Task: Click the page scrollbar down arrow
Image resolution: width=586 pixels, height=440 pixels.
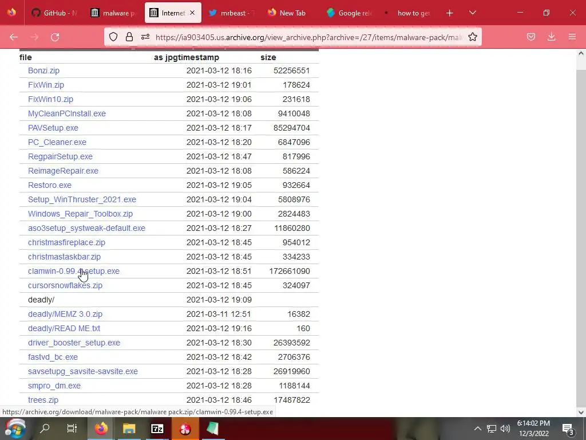Action: click(581, 412)
